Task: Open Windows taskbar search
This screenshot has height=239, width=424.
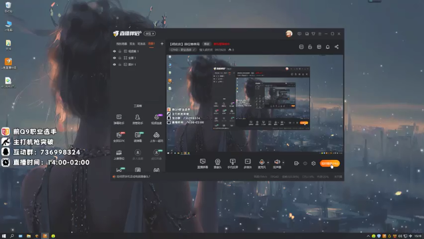Action: (x=12, y=236)
